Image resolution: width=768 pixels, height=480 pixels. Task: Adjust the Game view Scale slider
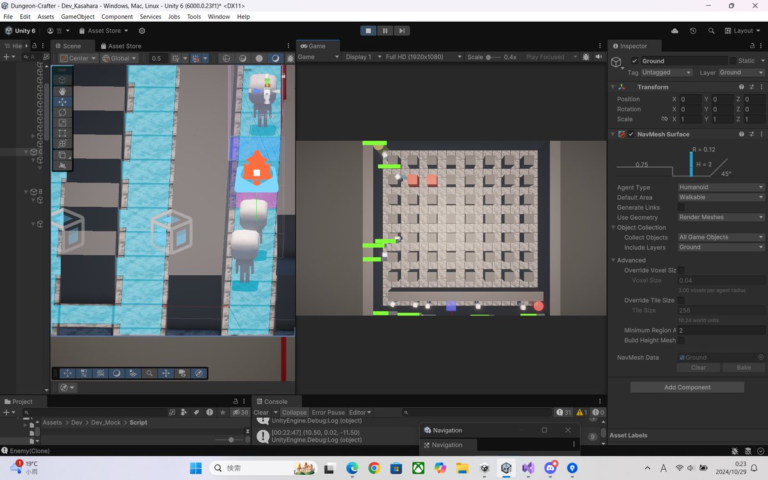pos(493,57)
